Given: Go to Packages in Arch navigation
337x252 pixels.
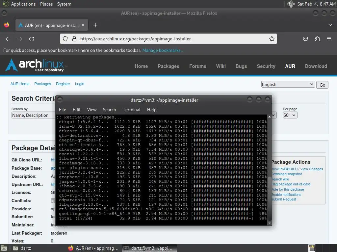Looking at the screenshot, I should [168, 66].
